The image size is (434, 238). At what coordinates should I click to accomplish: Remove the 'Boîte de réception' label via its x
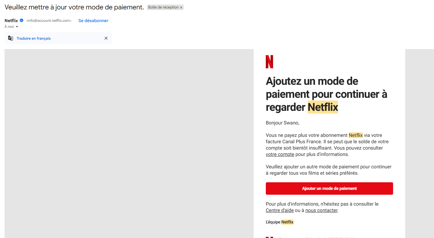tap(181, 8)
